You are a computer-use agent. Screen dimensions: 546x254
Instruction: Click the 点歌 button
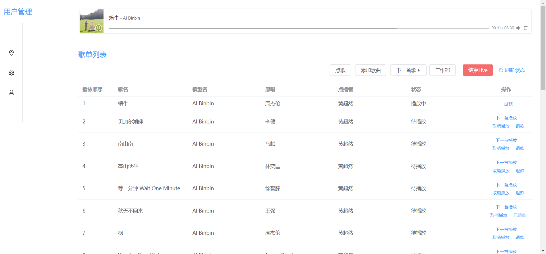coord(340,70)
